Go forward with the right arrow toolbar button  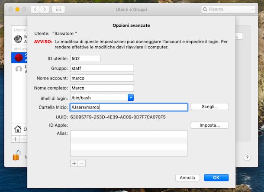pyautogui.click(x=45, y=10)
